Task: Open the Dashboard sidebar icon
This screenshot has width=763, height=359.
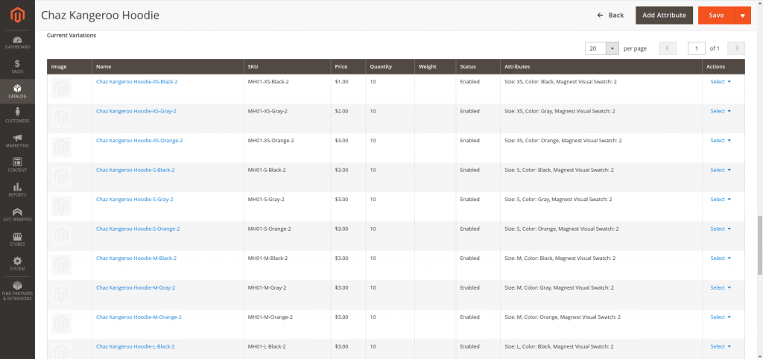Action: (x=17, y=42)
